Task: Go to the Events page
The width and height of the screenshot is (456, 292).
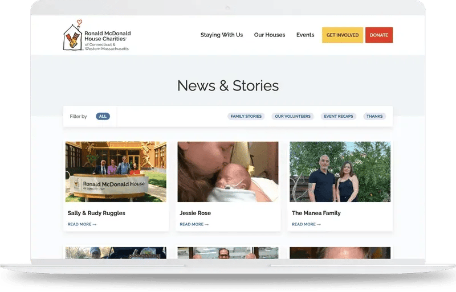Action: pos(305,35)
